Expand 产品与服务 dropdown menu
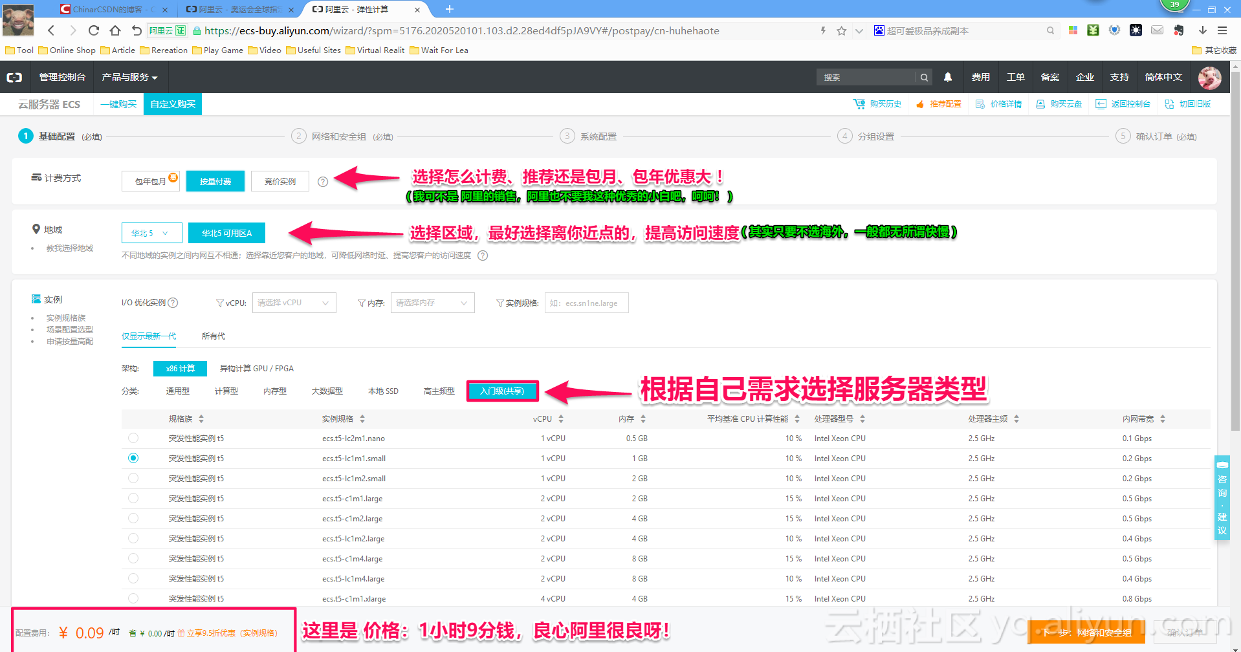This screenshot has height=652, width=1241. (129, 77)
